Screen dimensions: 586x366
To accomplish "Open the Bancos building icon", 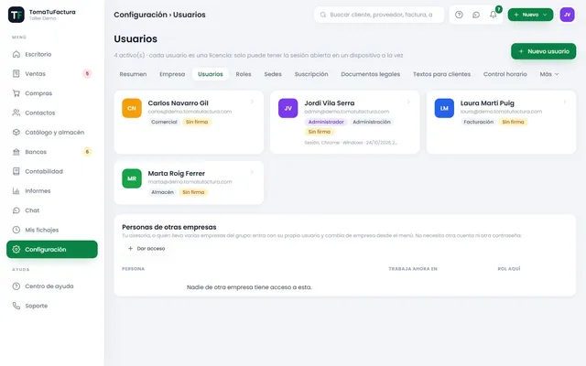I will [x=16, y=152].
